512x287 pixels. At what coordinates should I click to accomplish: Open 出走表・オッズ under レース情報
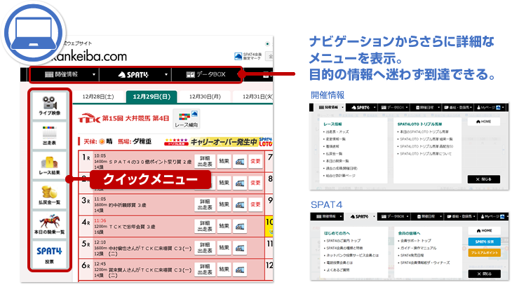[x=337, y=132]
